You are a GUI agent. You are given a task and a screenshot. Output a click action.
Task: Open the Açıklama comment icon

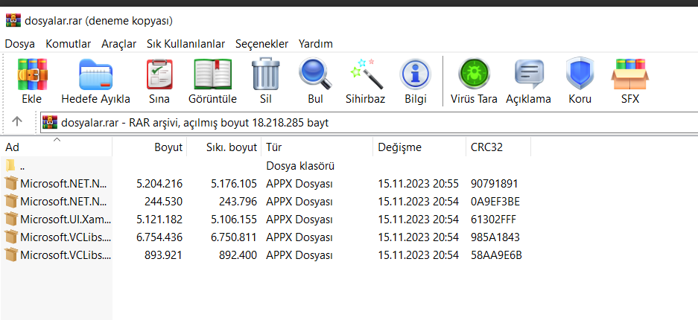(x=528, y=75)
